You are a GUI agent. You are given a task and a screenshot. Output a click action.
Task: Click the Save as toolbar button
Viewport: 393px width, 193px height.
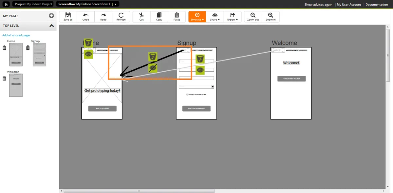[68, 17]
